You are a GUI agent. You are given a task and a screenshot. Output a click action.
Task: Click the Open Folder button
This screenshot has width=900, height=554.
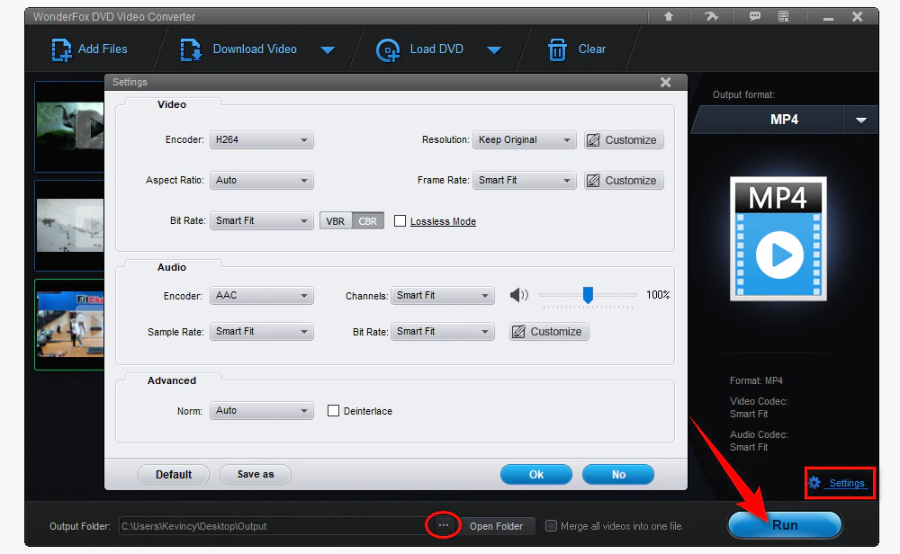point(497,526)
